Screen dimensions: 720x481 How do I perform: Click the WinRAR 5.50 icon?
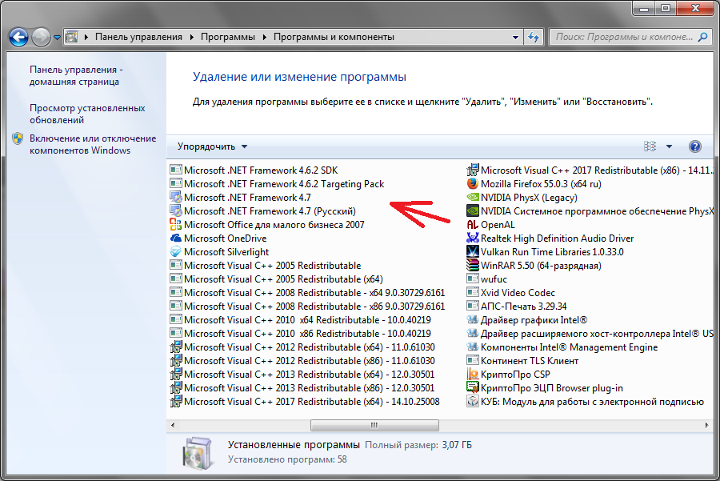(473, 266)
